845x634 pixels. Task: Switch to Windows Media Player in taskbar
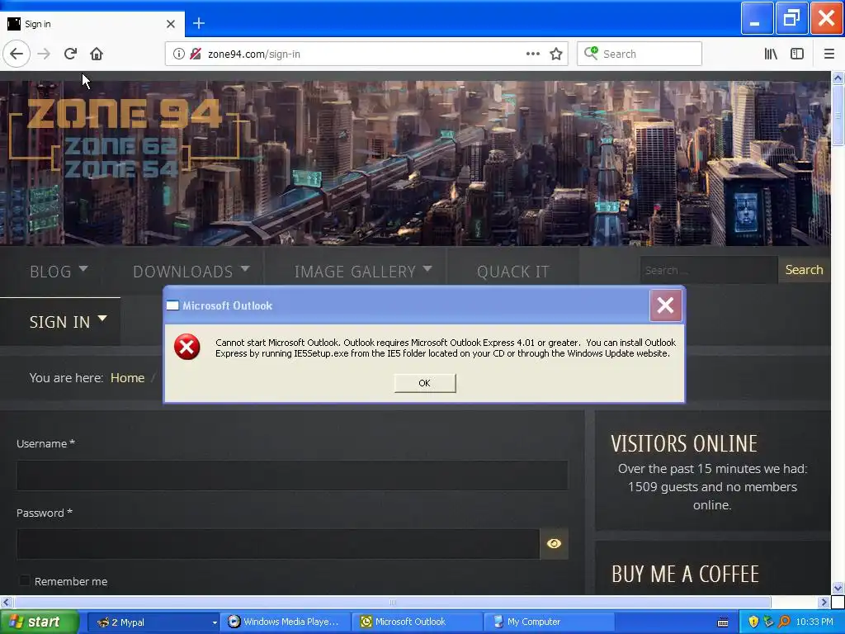coord(286,622)
